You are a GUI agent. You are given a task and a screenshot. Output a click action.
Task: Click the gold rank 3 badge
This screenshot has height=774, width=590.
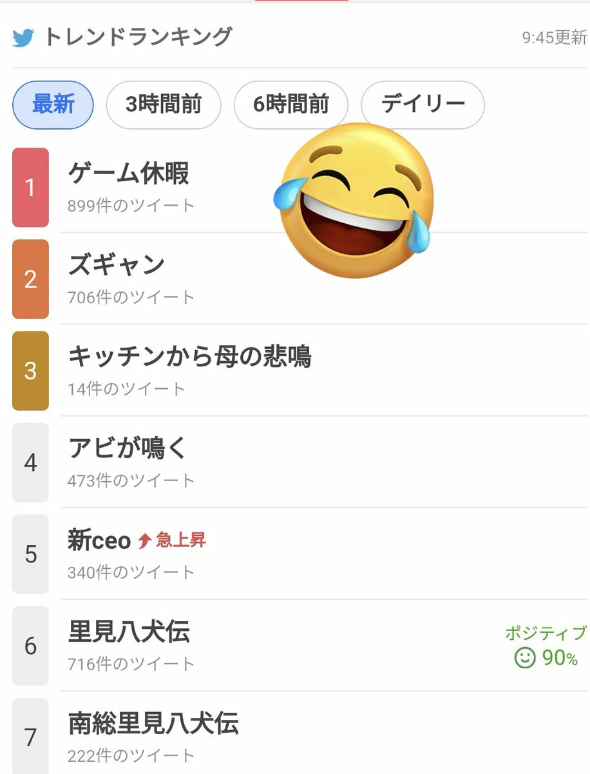tap(30, 371)
